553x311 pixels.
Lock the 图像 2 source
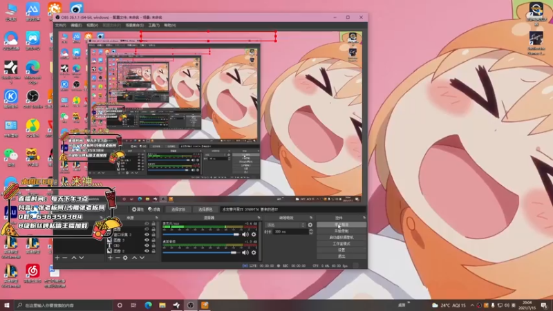(153, 251)
